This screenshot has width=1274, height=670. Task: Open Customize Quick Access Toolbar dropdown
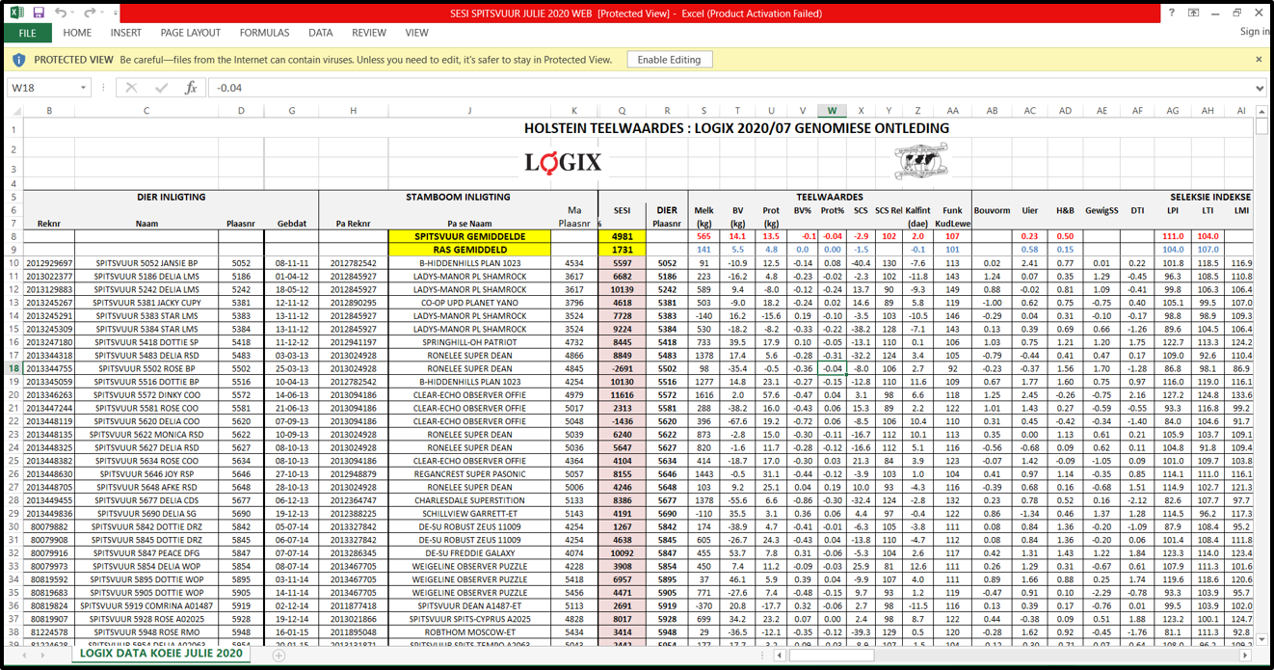[x=116, y=13]
